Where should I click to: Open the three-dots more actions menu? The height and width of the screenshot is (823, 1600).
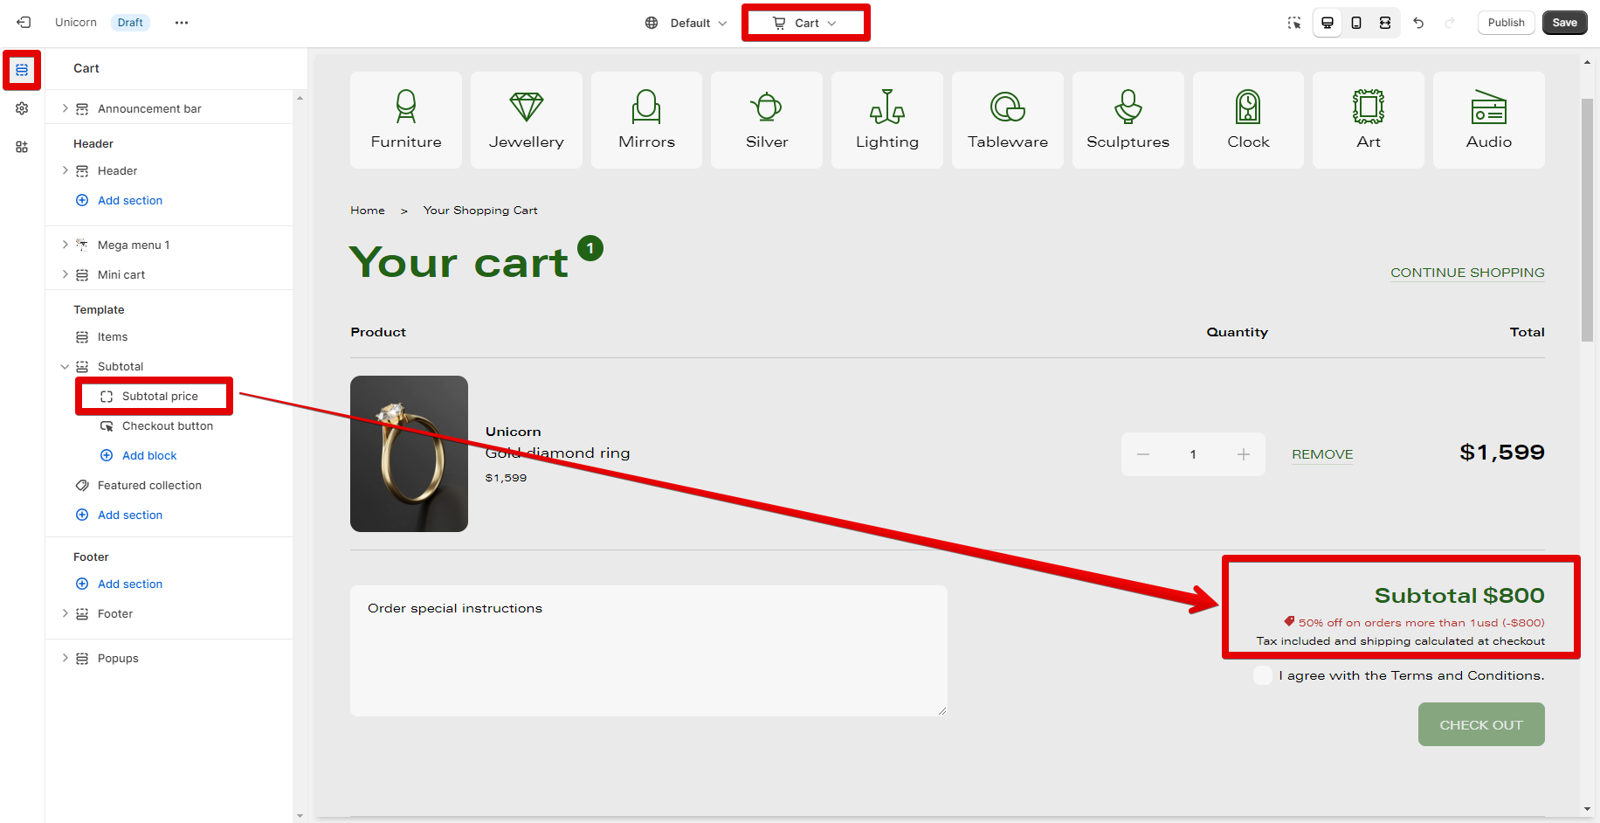tap(182, 23)
